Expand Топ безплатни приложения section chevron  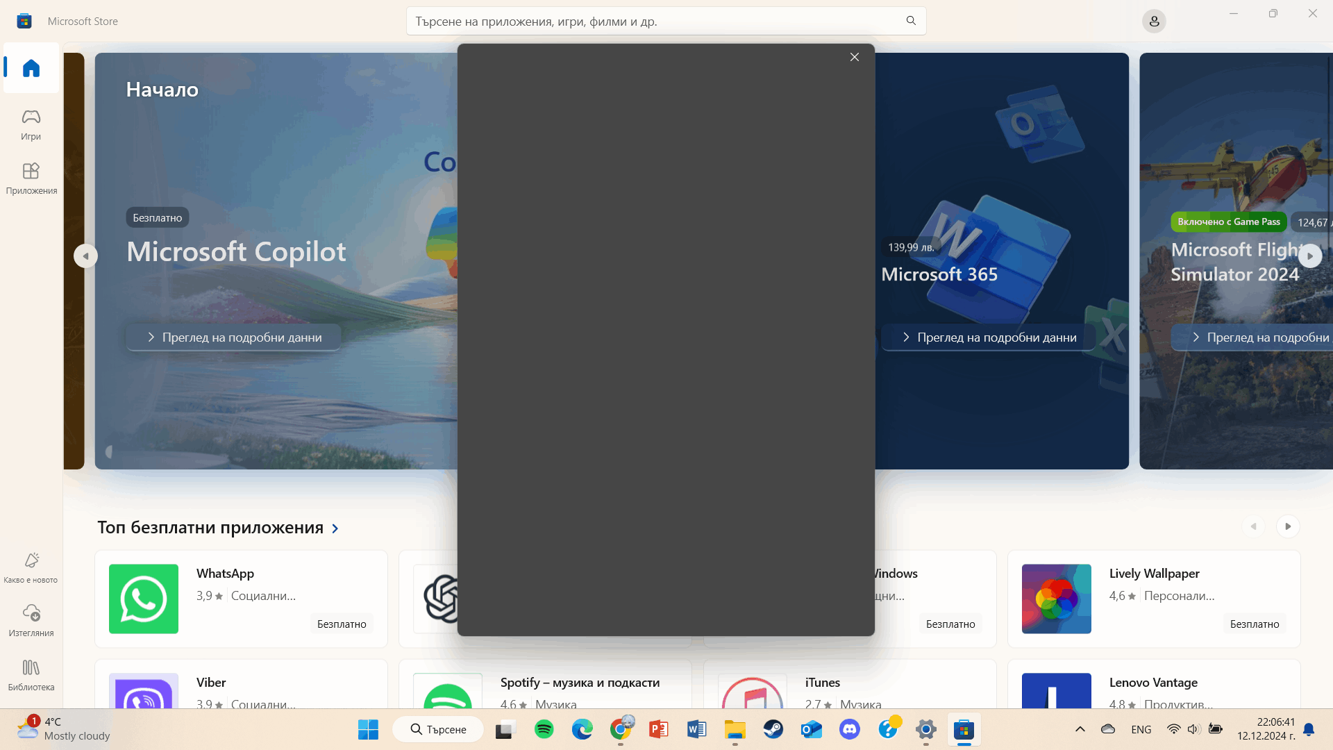pyautogui.click(x=335, y=528)
